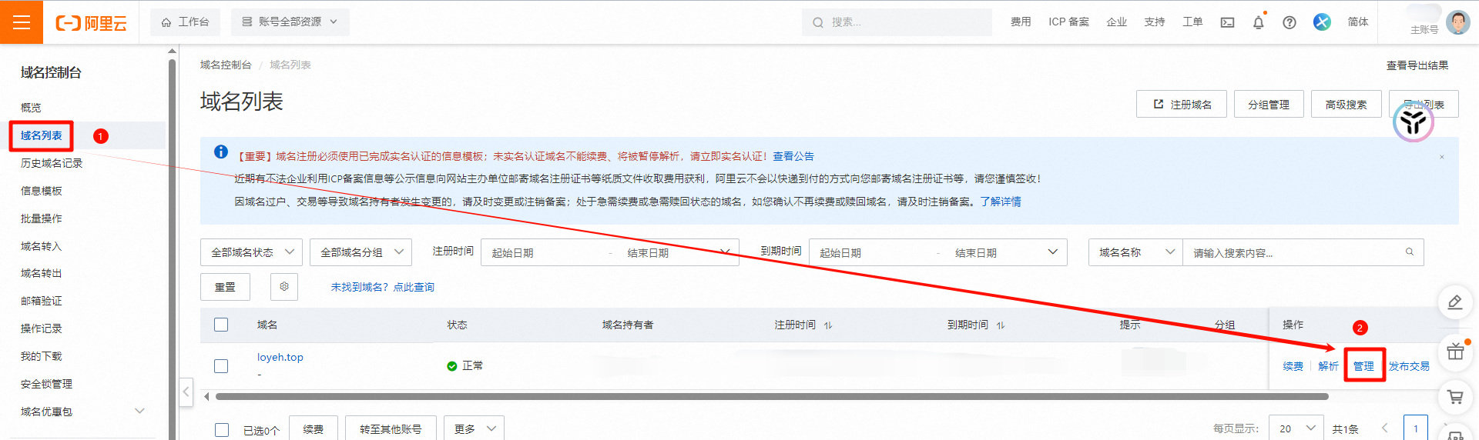
Task: Open 域名转出 in the sidebar
Action: pos(42,273)
